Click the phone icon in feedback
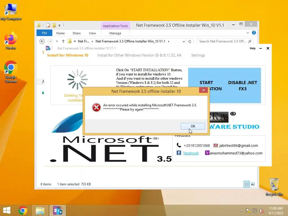Image resolution: width=288 pixels, height=216 pixels. point(179,145)
